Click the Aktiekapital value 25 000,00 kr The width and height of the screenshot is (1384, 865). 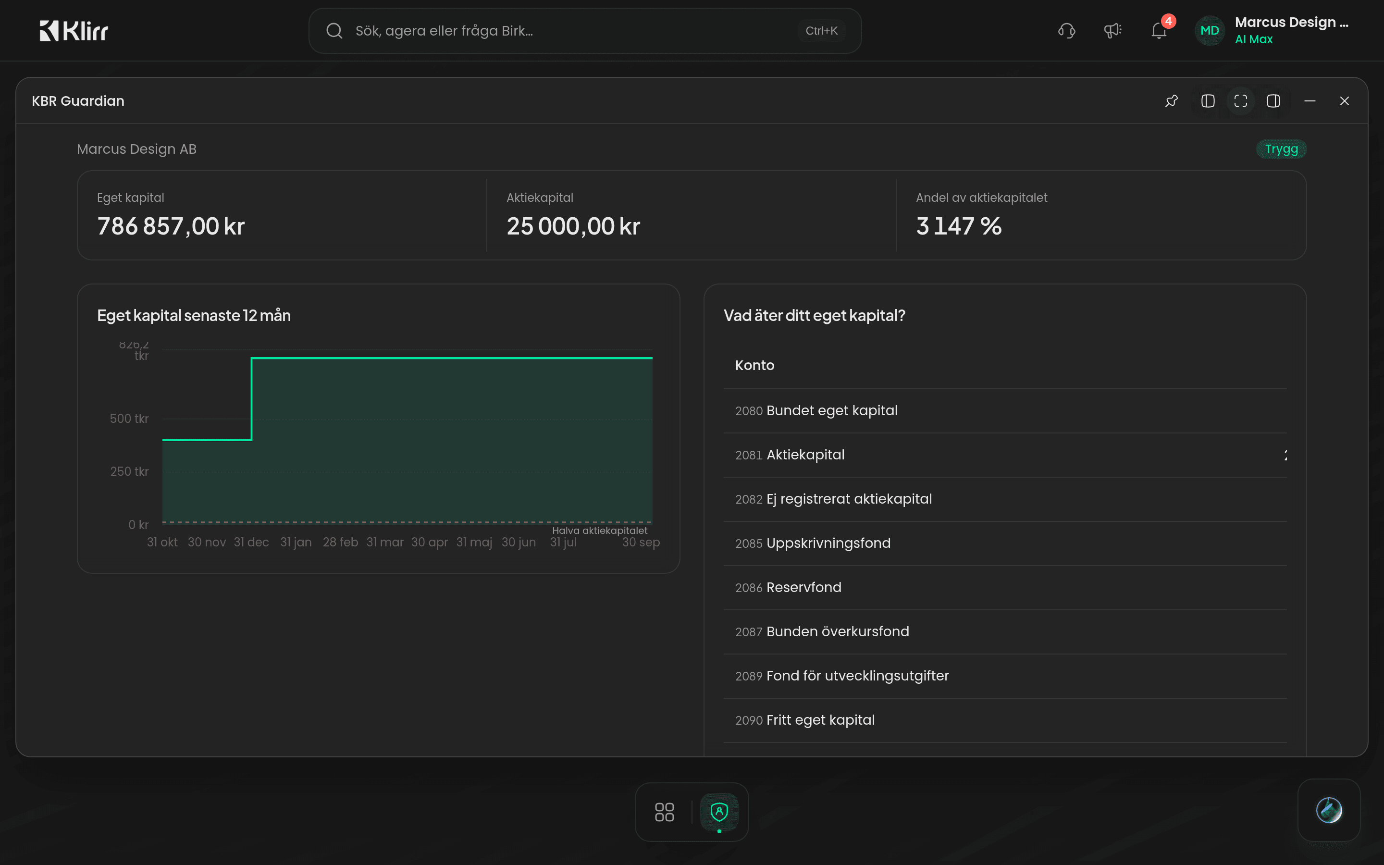(573, 226)
